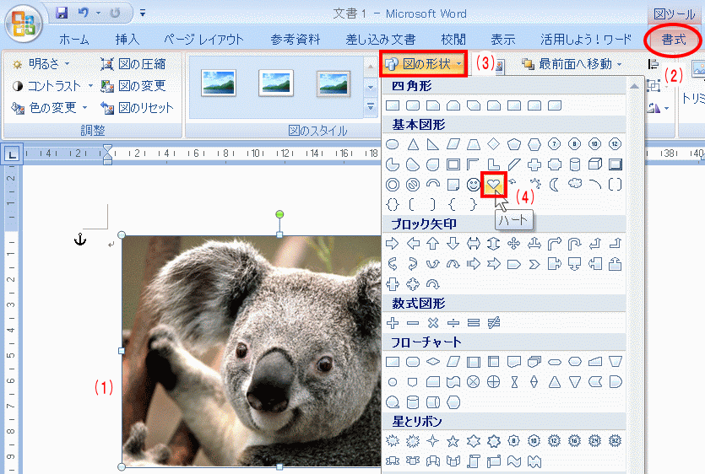This screenshot has height=474, width=705.
Task: Click 図のリセット reset picture
Action: point(137,107)
